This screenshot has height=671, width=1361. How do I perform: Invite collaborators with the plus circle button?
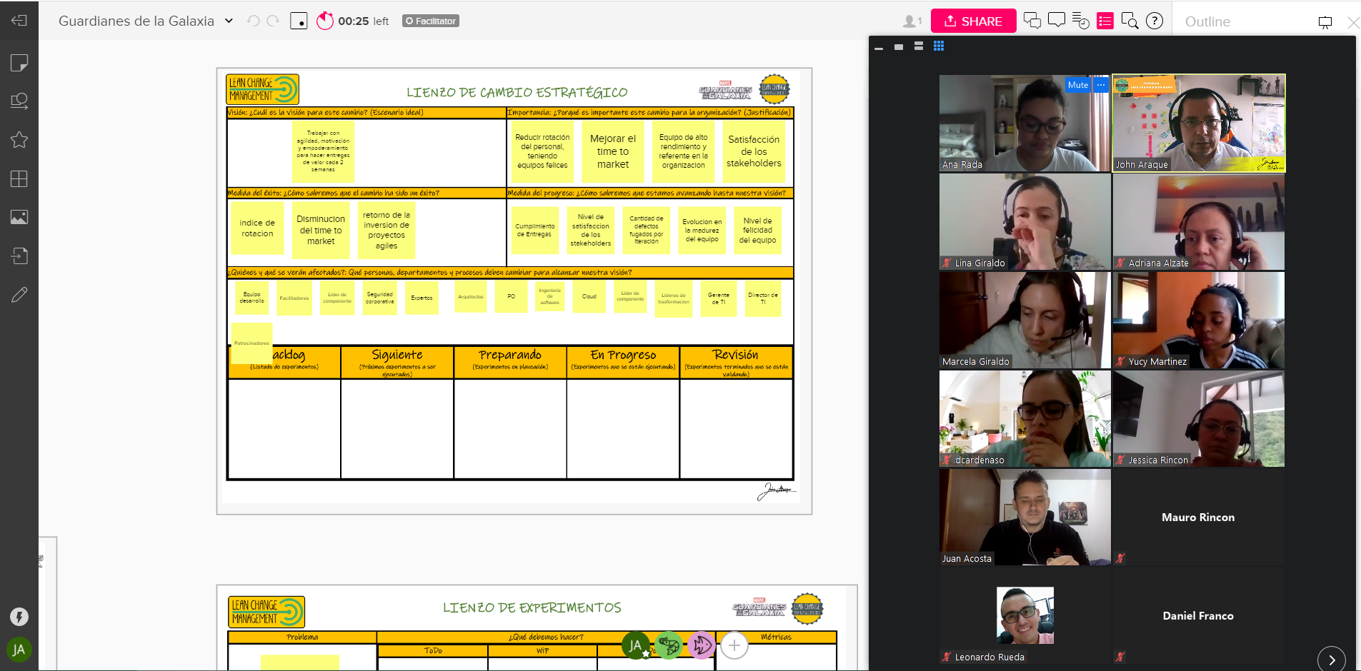point(734,645)
